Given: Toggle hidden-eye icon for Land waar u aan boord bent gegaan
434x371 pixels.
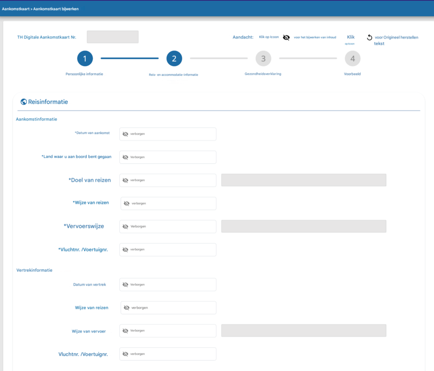Looking at the screenshot, I should tap(125, 157).
